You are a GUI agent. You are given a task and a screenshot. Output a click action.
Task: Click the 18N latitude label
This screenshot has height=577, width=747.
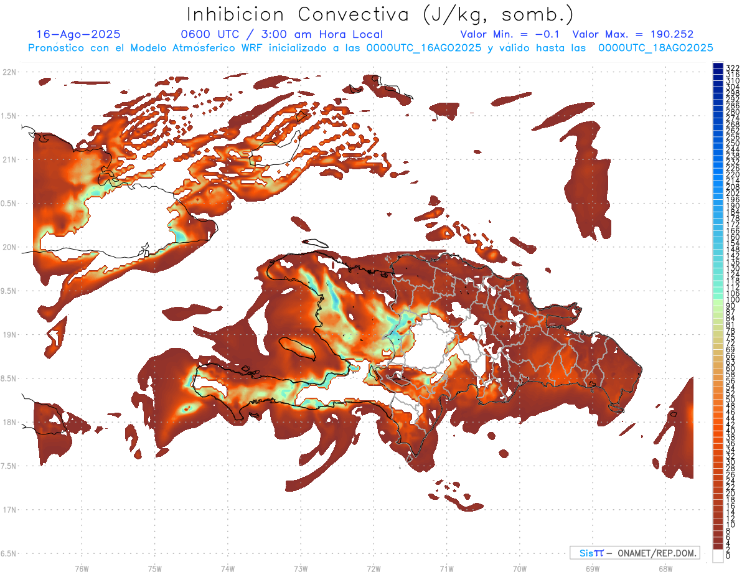[9, 422]
